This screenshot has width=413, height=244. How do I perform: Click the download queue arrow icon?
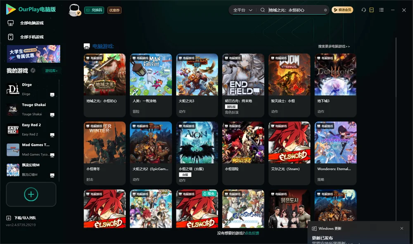coord(9,218)
